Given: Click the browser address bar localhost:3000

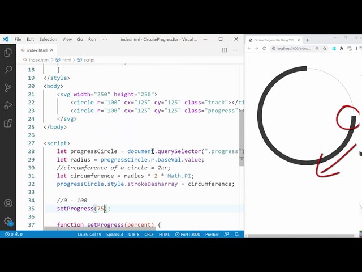Looking at the screenshot, I should (x=294, y=48).
